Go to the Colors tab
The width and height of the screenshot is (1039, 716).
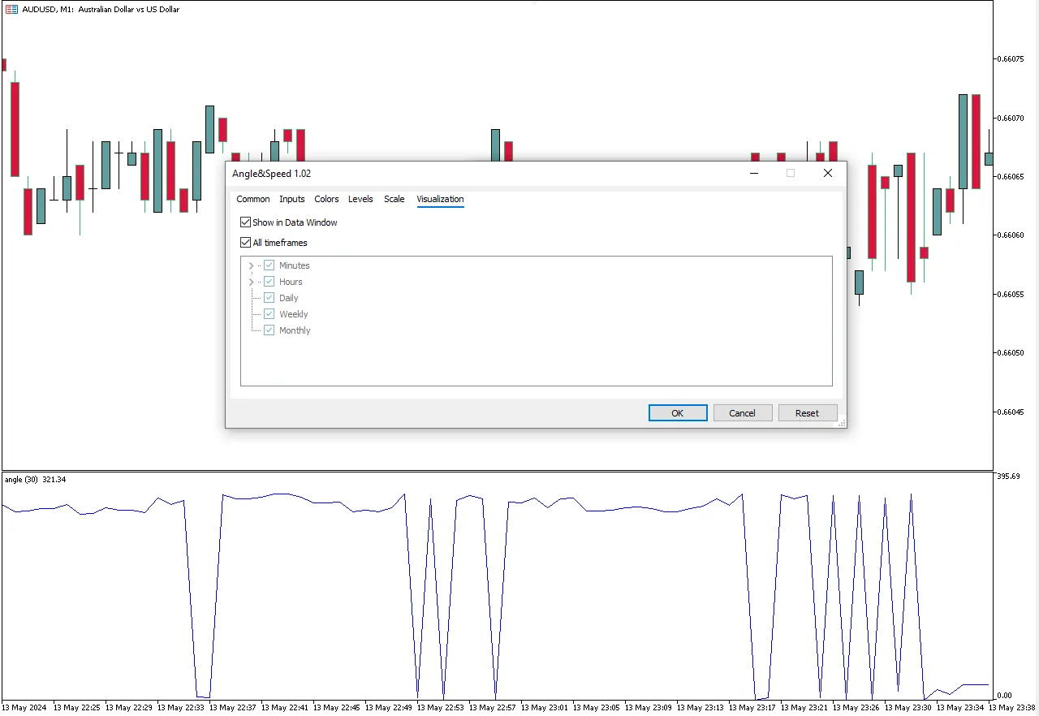[326, 199]
